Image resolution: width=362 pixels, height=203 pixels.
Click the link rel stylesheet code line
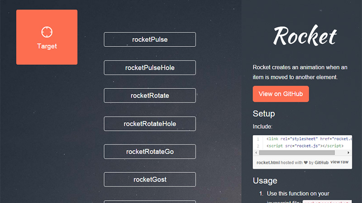[309, 139]
